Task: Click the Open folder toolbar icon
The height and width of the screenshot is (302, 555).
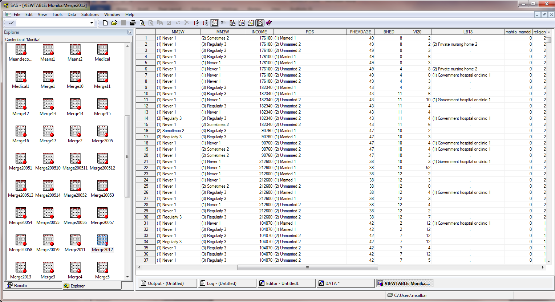Action: (114, 23)
